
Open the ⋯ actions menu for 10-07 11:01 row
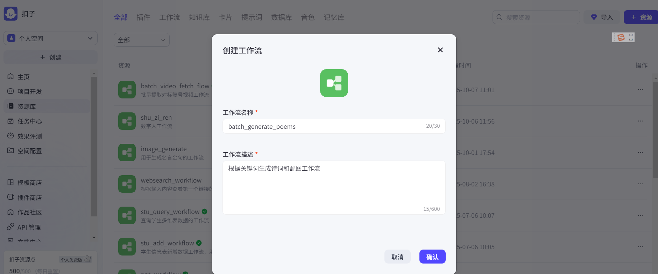[641, 90]
